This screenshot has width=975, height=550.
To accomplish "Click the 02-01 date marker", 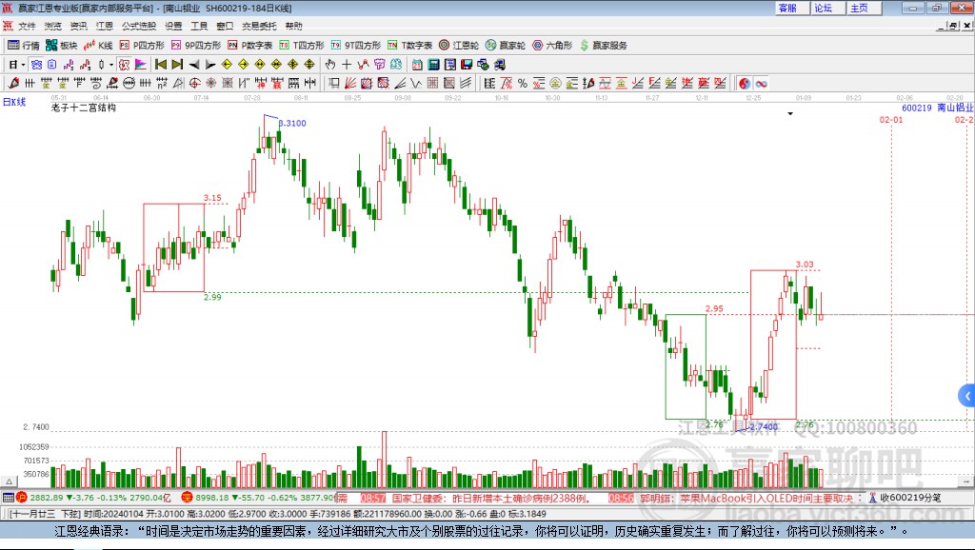I will coord(891,119).
